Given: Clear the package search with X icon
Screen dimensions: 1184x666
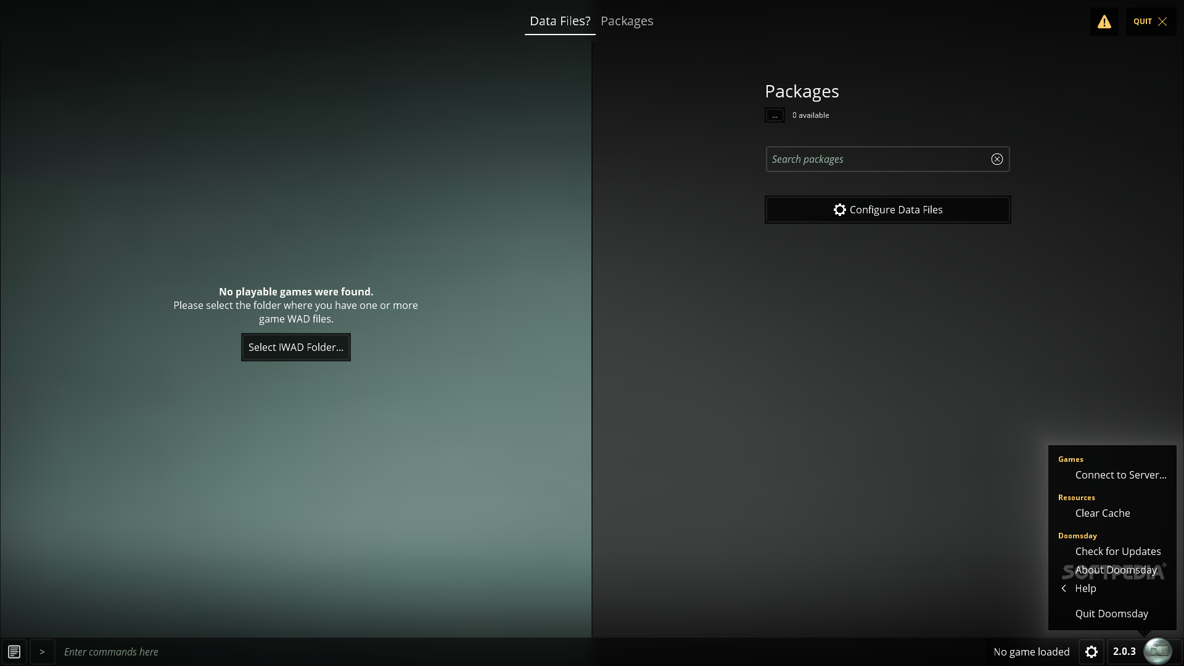Looking at the screenshot, I should (x=997, y=159).
